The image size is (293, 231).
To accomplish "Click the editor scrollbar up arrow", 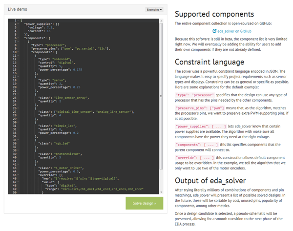I will click(161, 21).
